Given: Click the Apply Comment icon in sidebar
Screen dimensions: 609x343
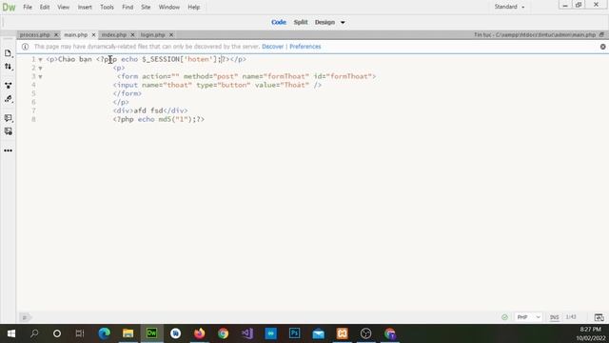Looking at the screenshot, I should click(x=8, y=118).
